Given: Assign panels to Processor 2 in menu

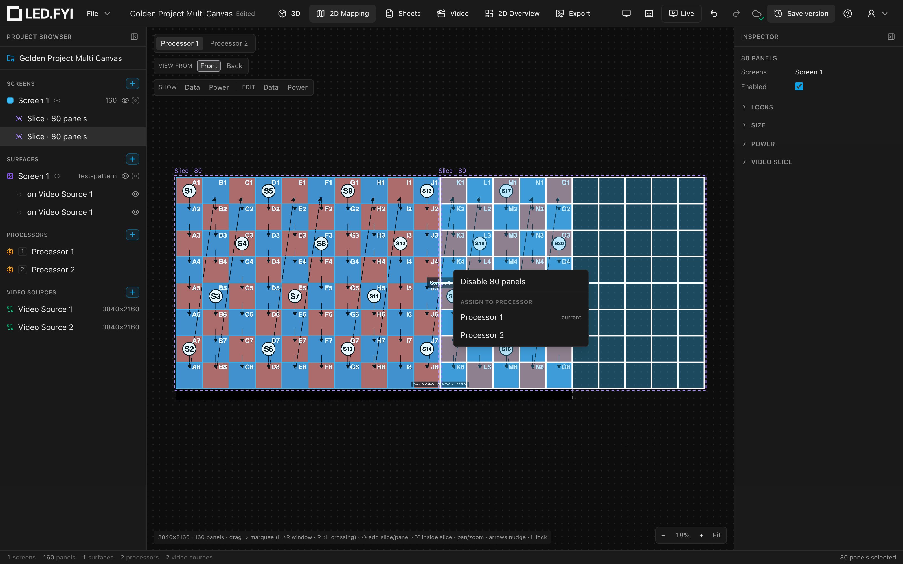Looking at the screenshot, I should [x=521, y=335].
